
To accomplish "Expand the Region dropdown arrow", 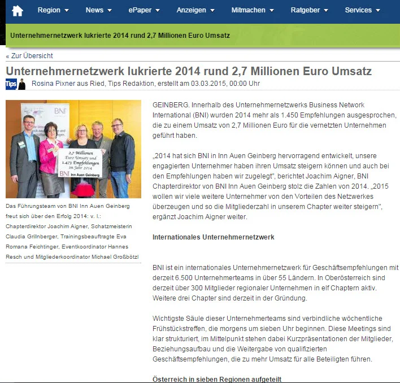I will [x=67, y=11].
